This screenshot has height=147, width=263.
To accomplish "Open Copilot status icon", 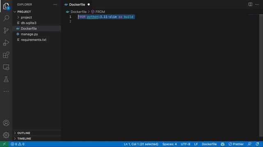I will click(223, 144).
